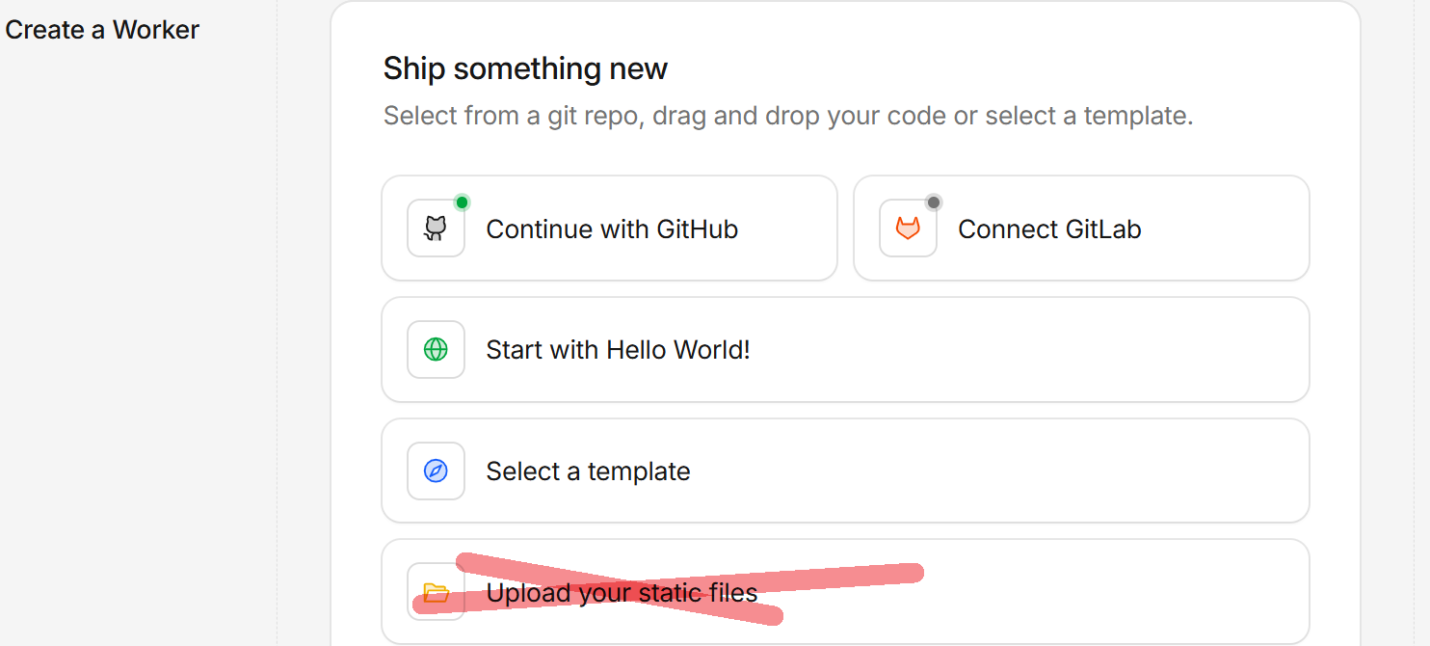
Task: Click the green globe Hello World icon
Action: [436, 349]
